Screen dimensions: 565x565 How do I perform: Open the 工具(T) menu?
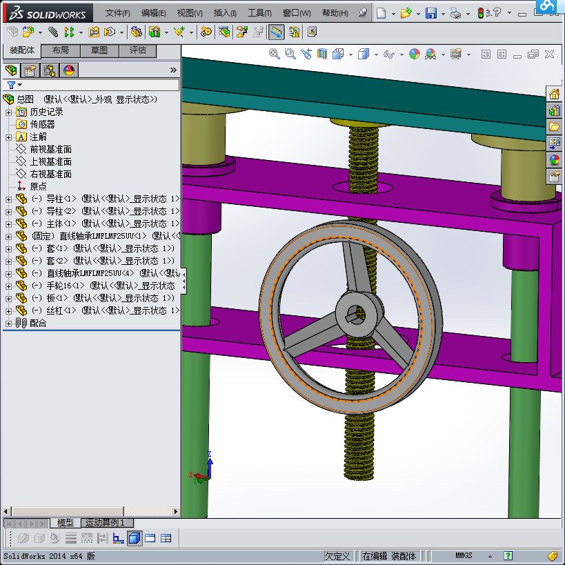click(259, 13)
